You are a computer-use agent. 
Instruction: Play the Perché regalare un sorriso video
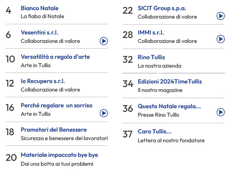104,113
